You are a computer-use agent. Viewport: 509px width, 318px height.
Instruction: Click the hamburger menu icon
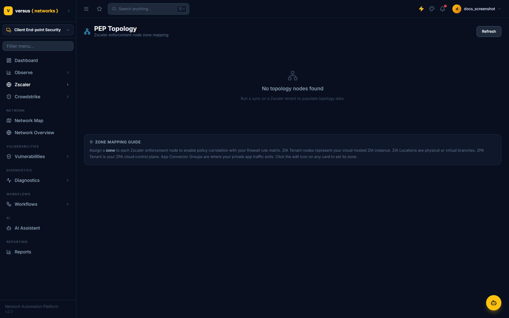86,9
